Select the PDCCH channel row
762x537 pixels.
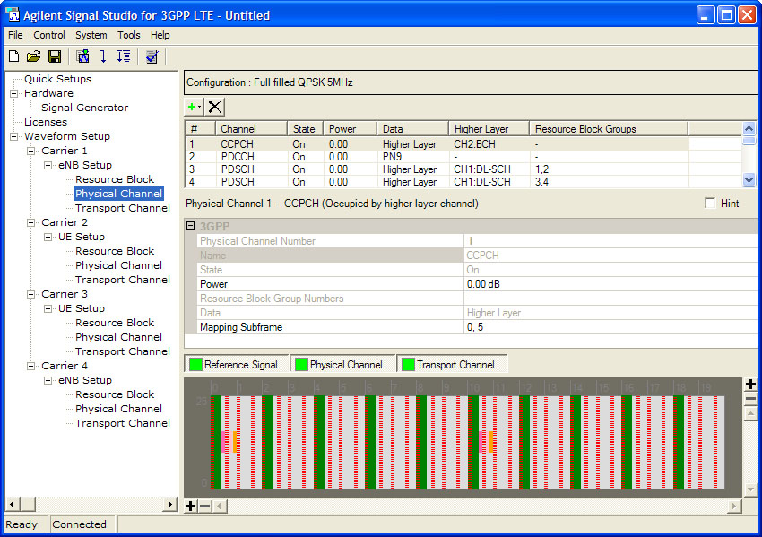point(238,156)
